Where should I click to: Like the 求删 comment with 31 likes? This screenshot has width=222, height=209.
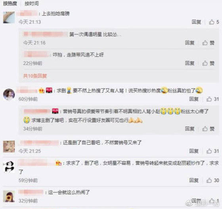(212, 99)
